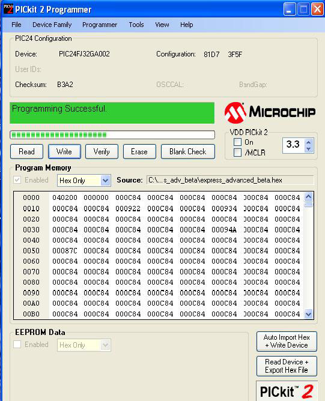This screenshot has width=325, height=401.
Task: Click address label 0040 in memory table
Action: tap(31, 240)
